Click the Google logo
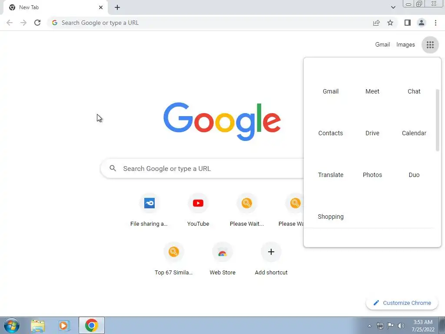The height and width of the screenshot is (334, 445). pyautogui.click(x=222, y=122)
